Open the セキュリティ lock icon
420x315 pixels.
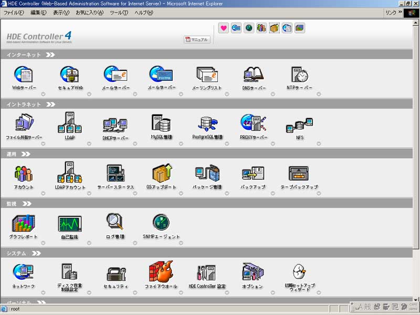(x=116, y=274)
